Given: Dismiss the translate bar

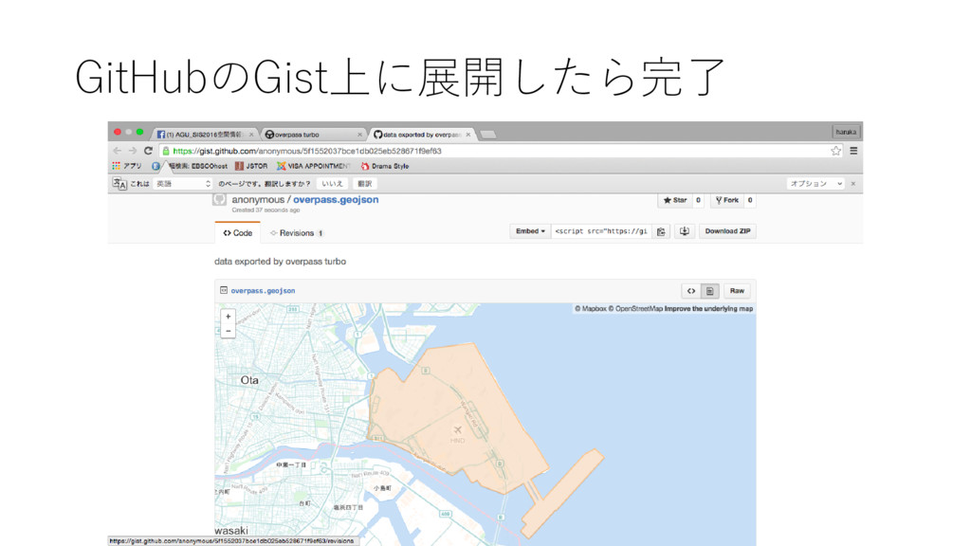Looking at the screenshot, I should click(853, 184).
